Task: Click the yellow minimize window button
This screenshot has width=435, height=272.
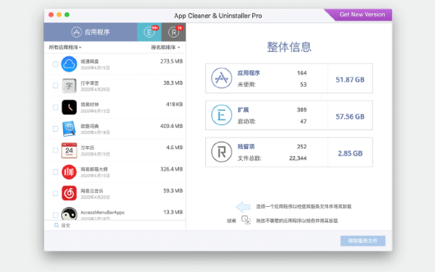Action: click(x=59, y=14)
